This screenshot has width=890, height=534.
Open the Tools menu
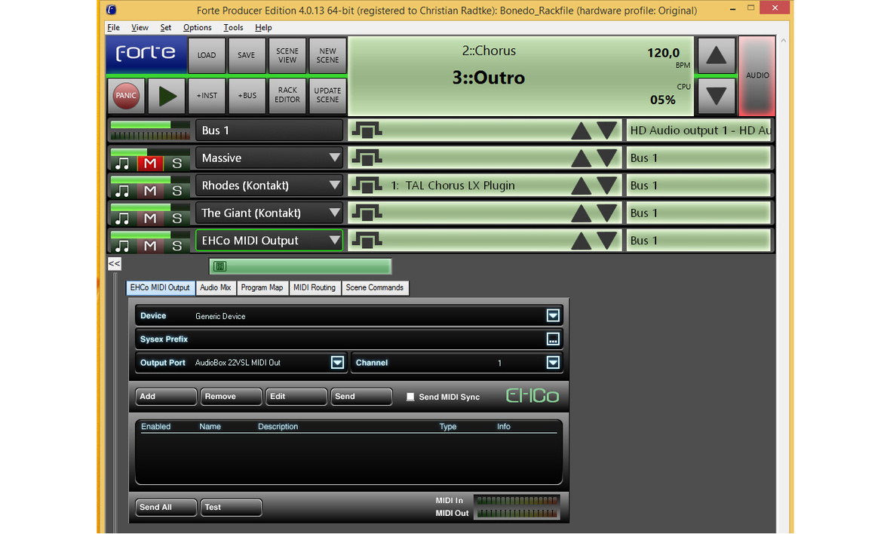click(233, 27)
